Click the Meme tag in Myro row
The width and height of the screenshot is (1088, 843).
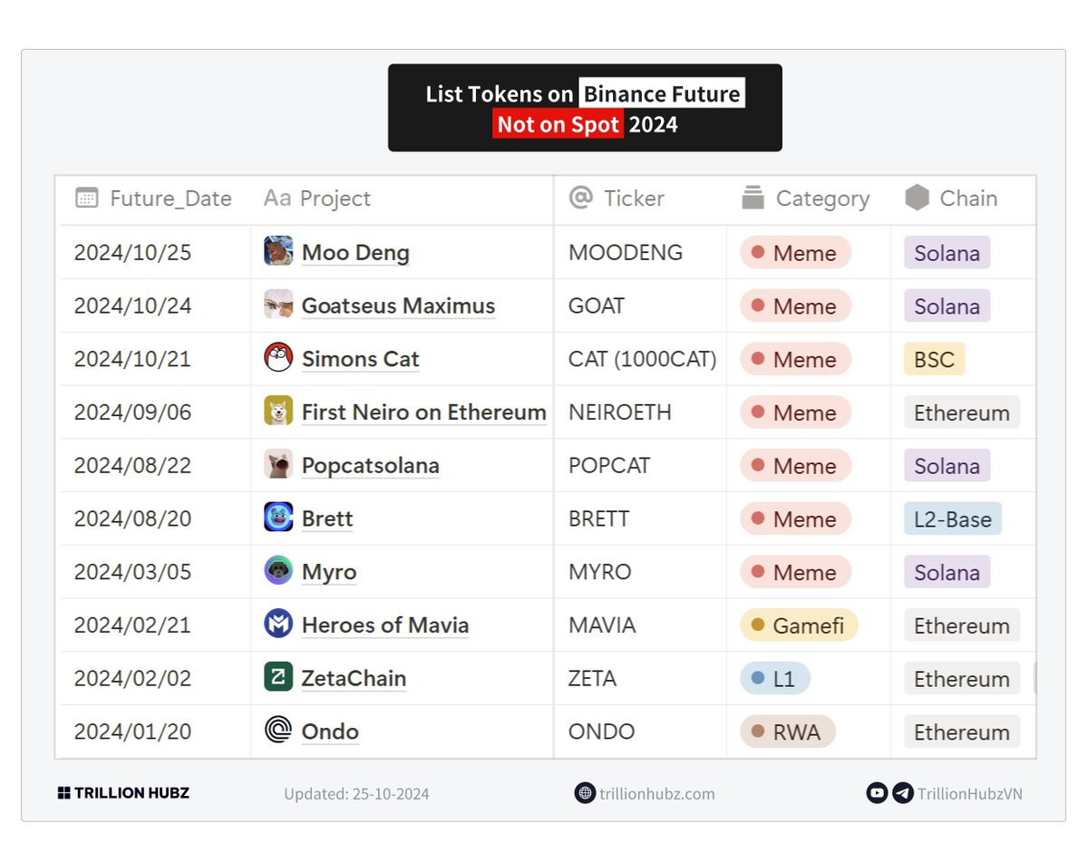coord(796,572)
